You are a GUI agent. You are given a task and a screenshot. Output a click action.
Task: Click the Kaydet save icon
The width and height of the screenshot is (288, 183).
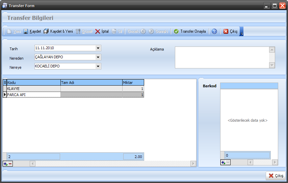(26, 31)
